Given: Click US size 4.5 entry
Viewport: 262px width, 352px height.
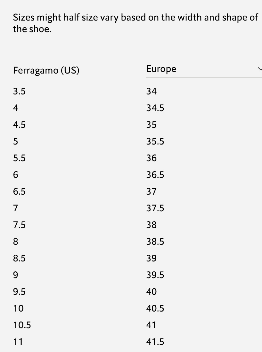Looking at the screenshot, I should 19,125.
